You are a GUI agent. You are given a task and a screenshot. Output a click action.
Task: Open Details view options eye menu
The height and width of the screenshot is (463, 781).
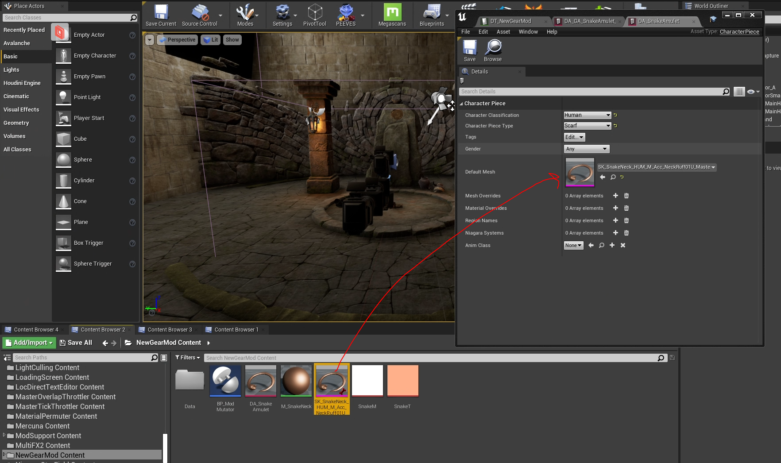[753, 92]
